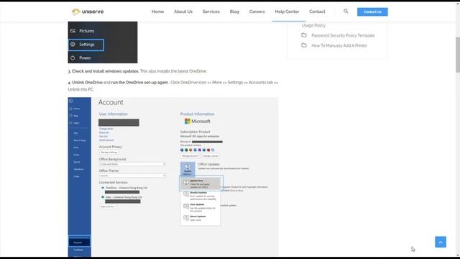
Task: Open the Usage Policy sidebar link
Action: (313, 26)
